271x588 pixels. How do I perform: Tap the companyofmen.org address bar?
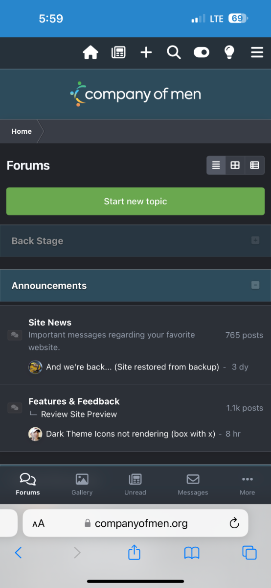click(135, 523)
